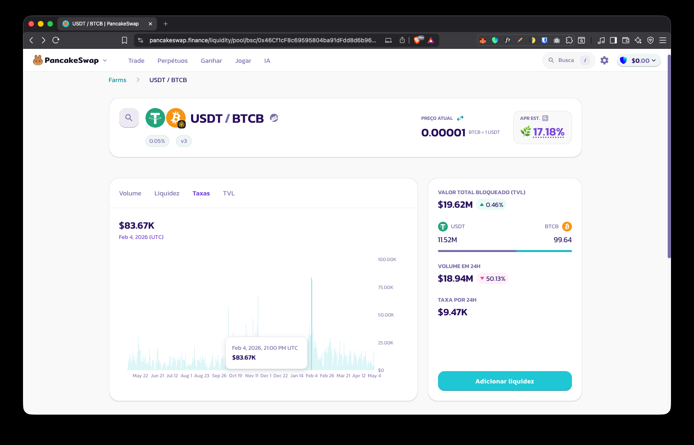Open the MetaMask fox extension
Image resolution: width=694 pixels, height=445 pixels.
[x=483, y=40]
